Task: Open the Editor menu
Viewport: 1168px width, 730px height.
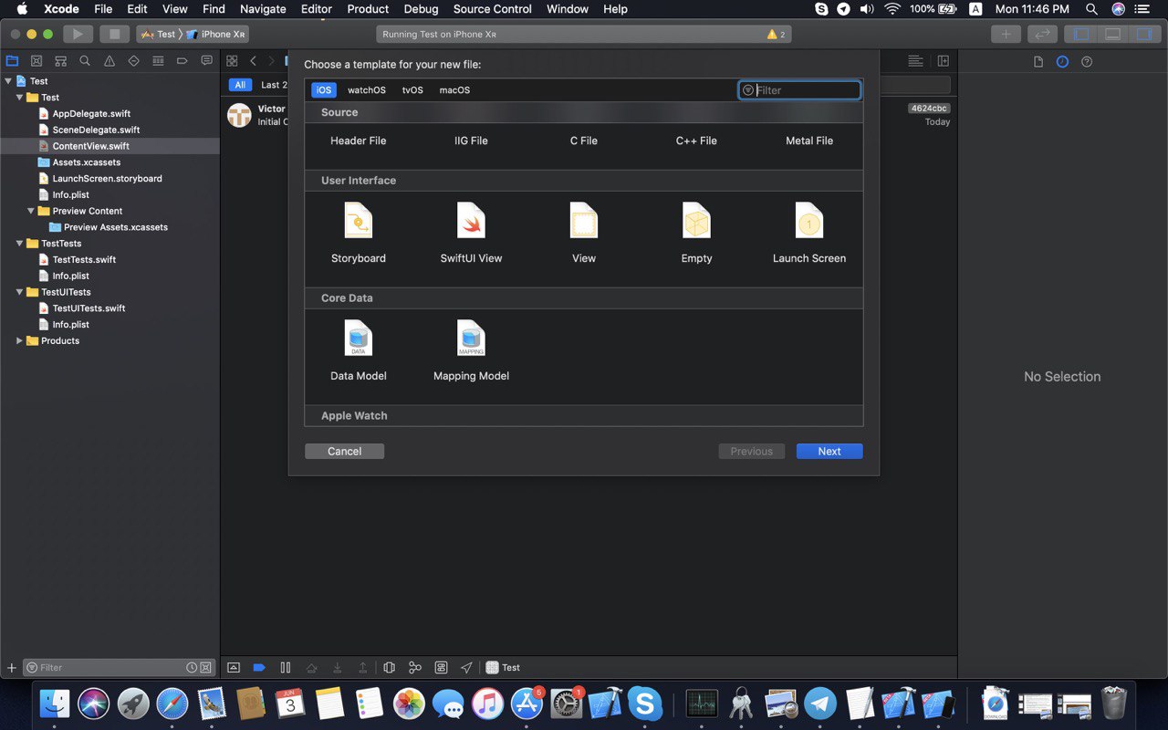Action: point(317,9)
